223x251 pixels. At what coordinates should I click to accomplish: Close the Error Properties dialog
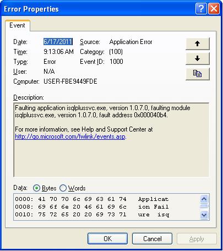point(214,8)
